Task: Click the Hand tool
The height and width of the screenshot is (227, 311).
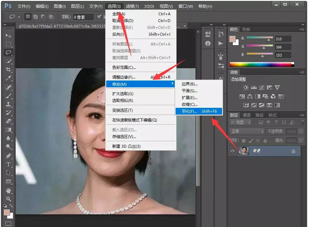Action: [8, 190]
